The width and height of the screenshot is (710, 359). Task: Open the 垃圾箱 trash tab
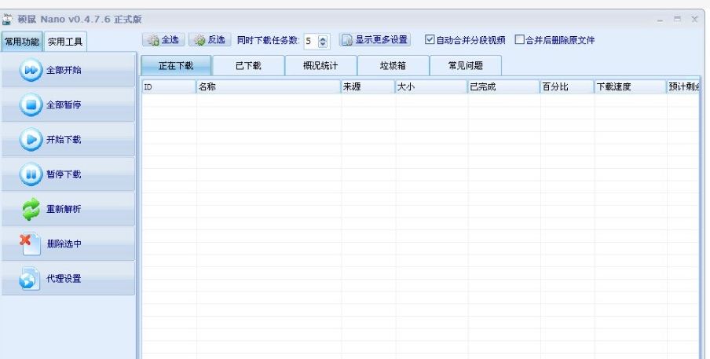click(393, 66)
